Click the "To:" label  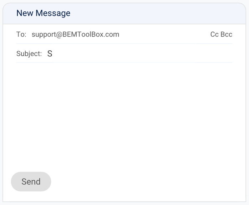[x=21, y=35]
